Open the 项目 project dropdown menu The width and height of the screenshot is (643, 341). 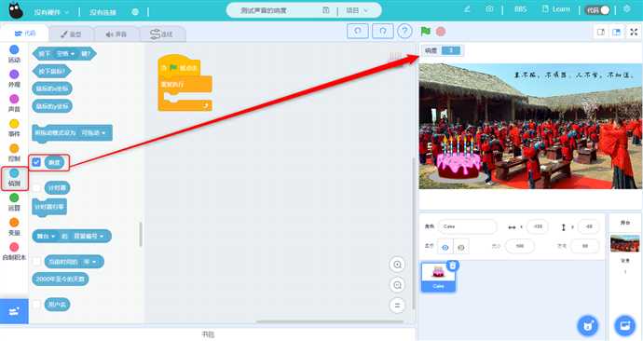coord(357,10)
